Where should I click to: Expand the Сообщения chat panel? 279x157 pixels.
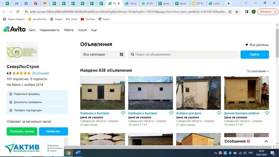pos(266,141)
